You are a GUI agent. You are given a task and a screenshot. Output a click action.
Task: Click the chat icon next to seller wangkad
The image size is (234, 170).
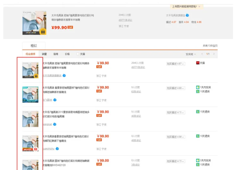coord(55,124)
